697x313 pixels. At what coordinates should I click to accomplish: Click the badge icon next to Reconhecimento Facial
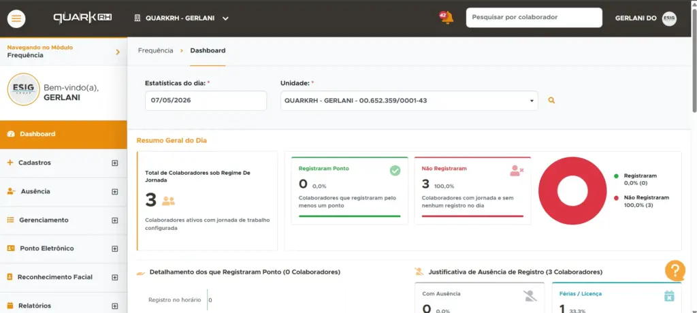coord(10,277)
